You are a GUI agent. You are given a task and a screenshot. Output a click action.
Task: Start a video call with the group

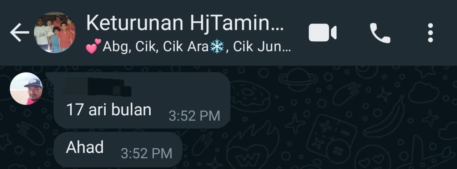tap(322, 33)
